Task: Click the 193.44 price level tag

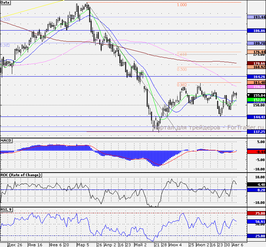Action: point(256,17)
